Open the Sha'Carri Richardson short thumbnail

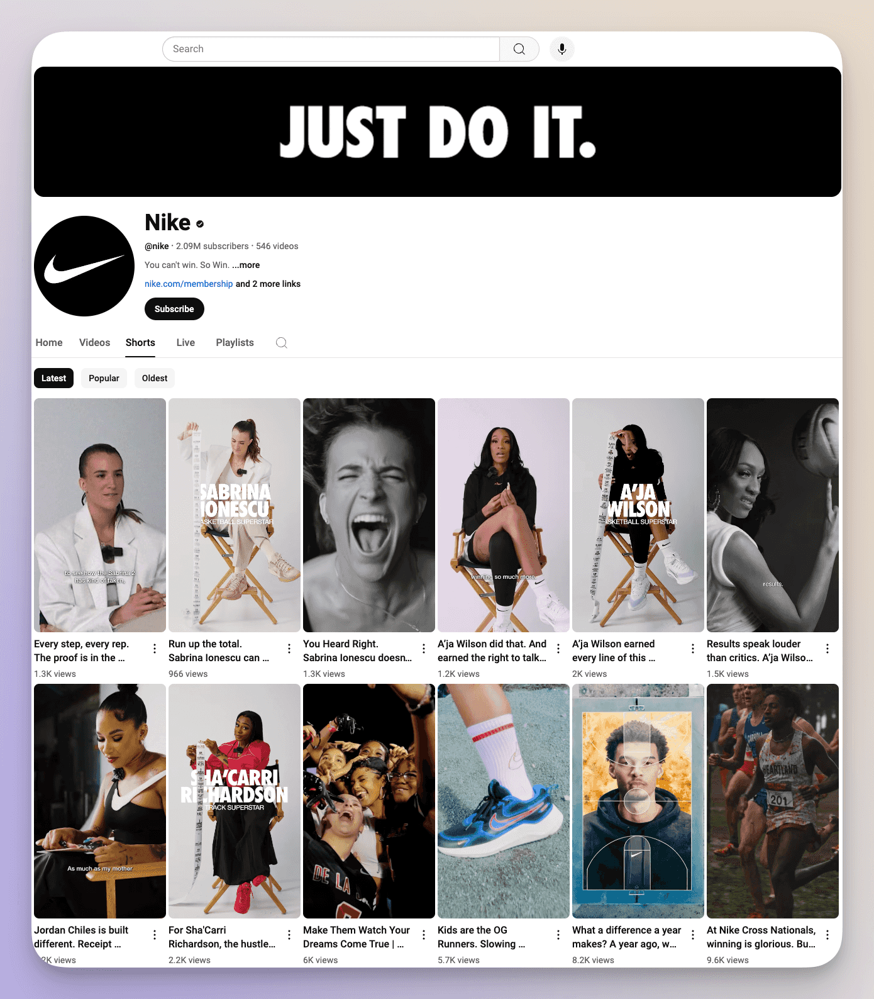[235, 801]
